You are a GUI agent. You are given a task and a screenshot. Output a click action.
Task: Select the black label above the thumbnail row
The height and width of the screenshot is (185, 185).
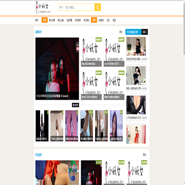pyautogui.click(x=76, y=105)
